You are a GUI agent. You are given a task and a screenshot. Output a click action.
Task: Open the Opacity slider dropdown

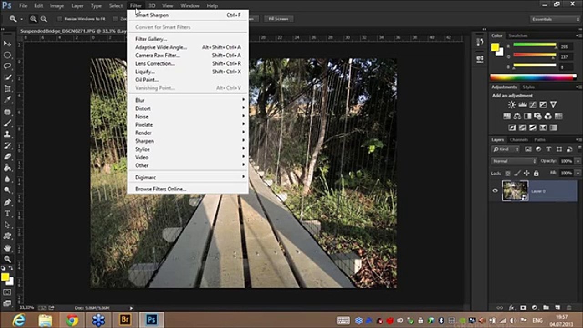click(578, 161)
